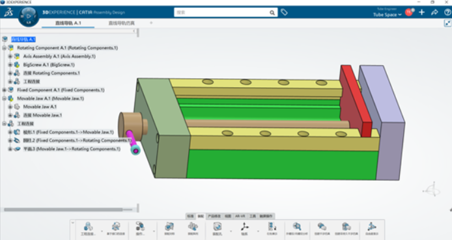Viewport: 452px width, 240px height.
Task: Open the help question mark icon
Action: coord(447,12)
